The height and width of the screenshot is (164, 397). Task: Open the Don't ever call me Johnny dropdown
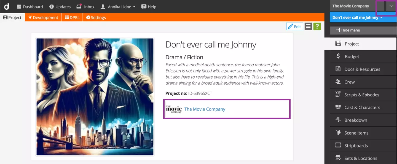[357, 18]
